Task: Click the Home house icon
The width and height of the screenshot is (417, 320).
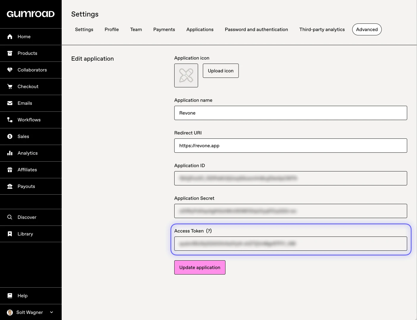Action: (10, 37)
